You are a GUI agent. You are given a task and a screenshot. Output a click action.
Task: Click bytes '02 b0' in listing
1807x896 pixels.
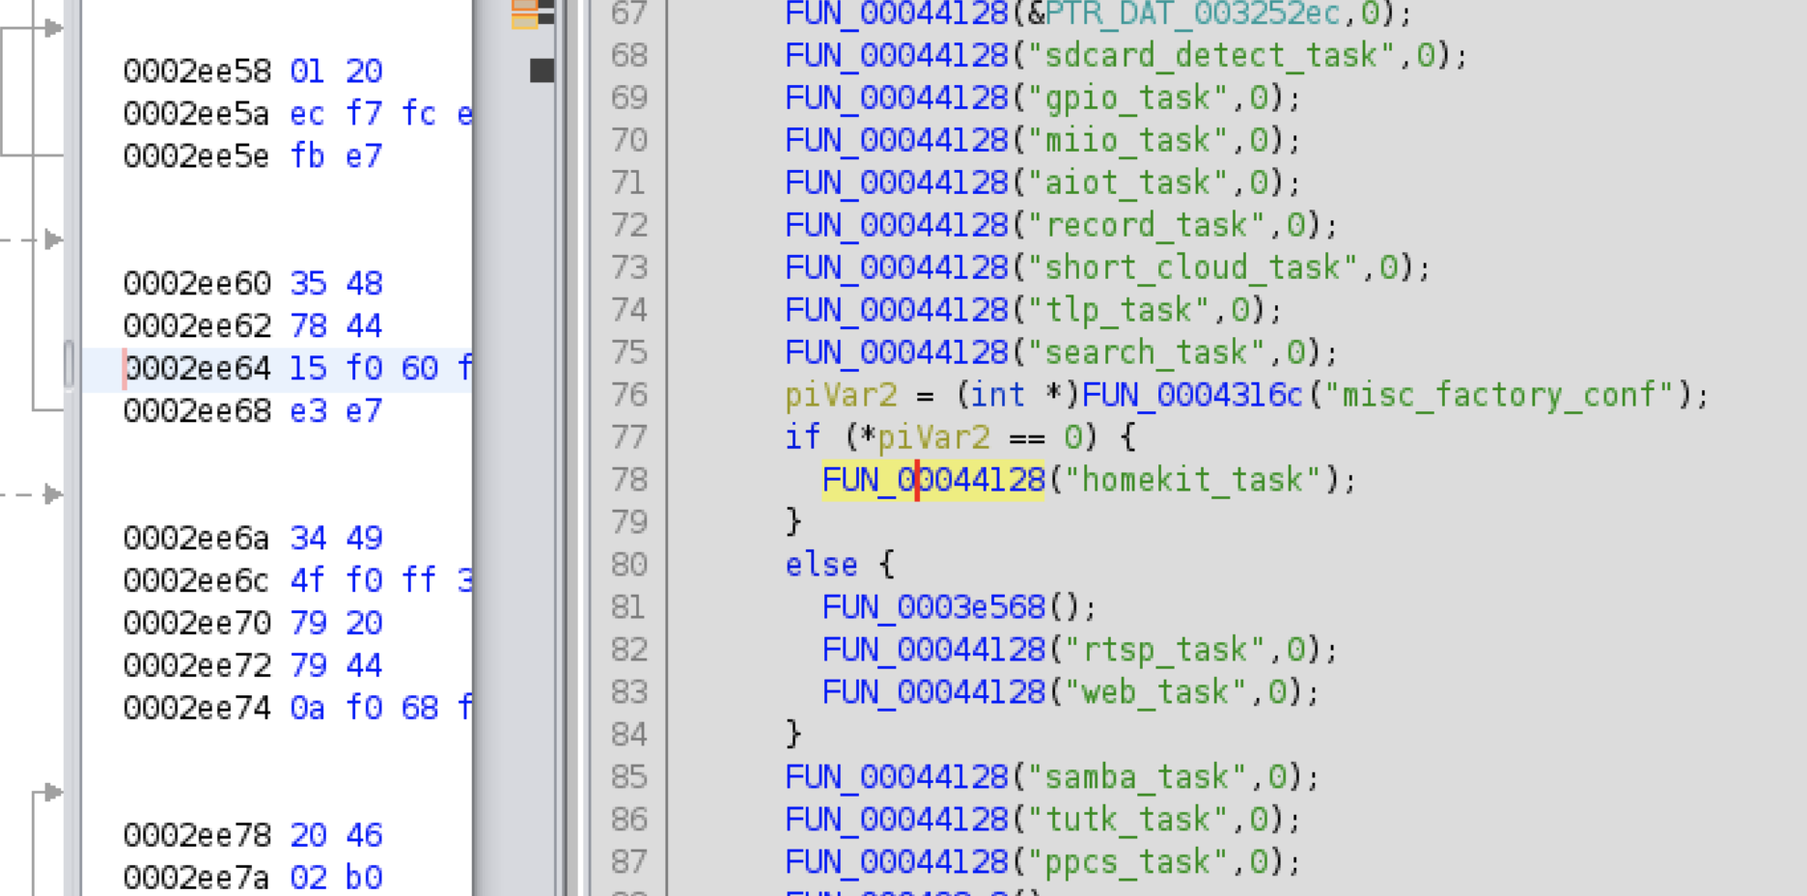click(336, 878)
